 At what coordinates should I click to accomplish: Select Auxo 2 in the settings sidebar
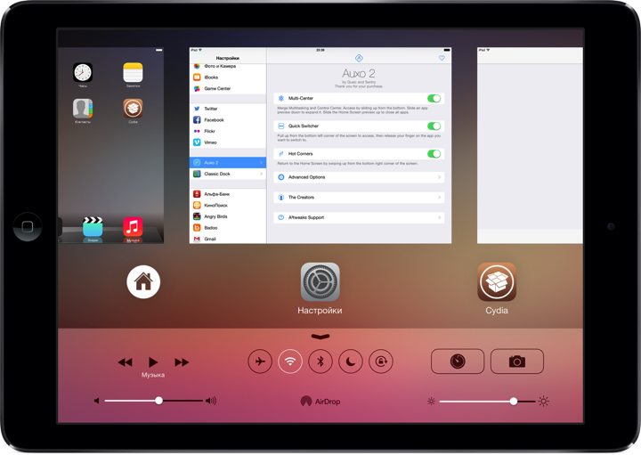228,163
